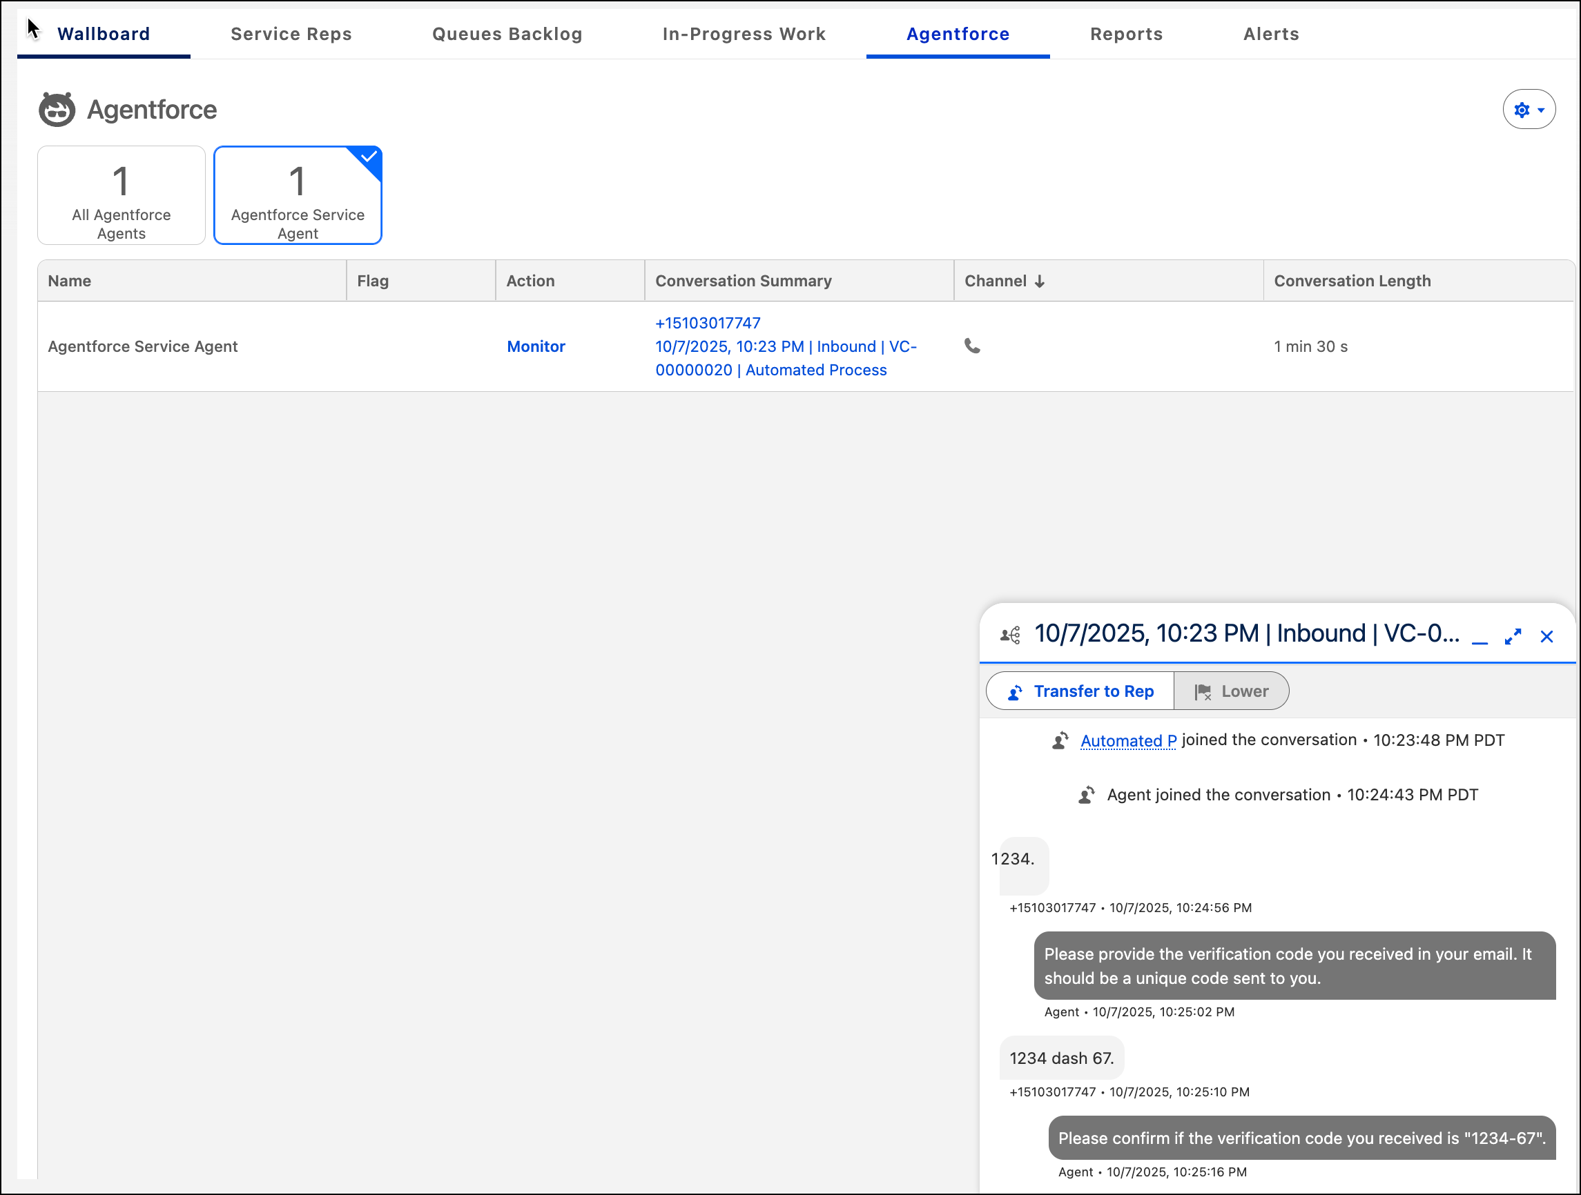The image size is (1581, 1195).
Task: Go to the In-Progress Work tab
Action: (744, 34)
